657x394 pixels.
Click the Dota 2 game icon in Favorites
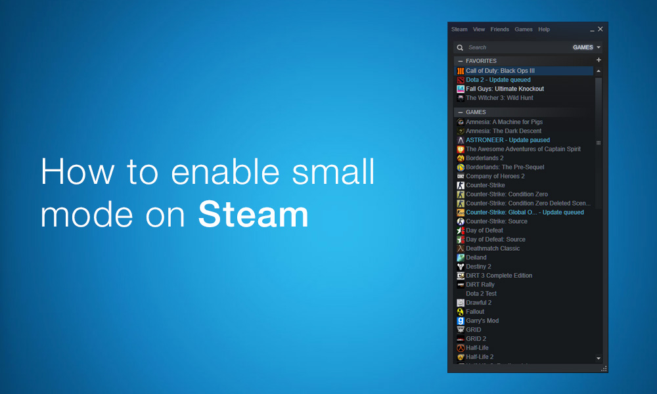[x=461, y=80]
